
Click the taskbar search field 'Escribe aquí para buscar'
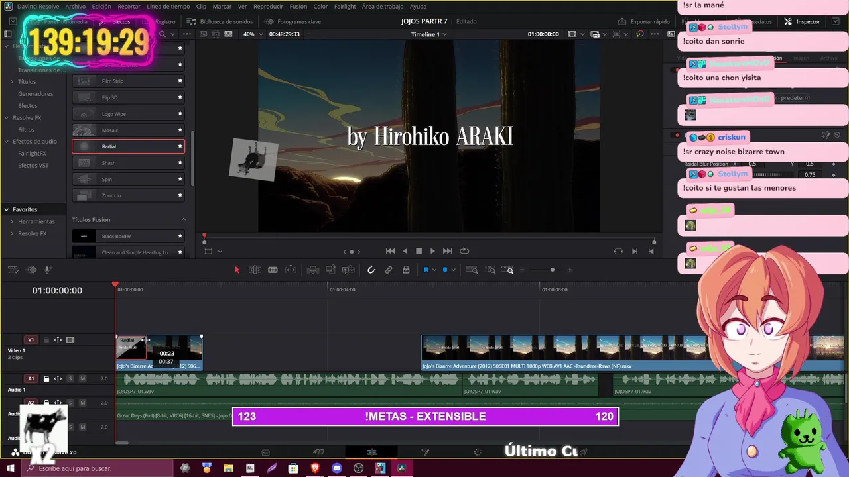pyautogui.click(x=97, y=468)
